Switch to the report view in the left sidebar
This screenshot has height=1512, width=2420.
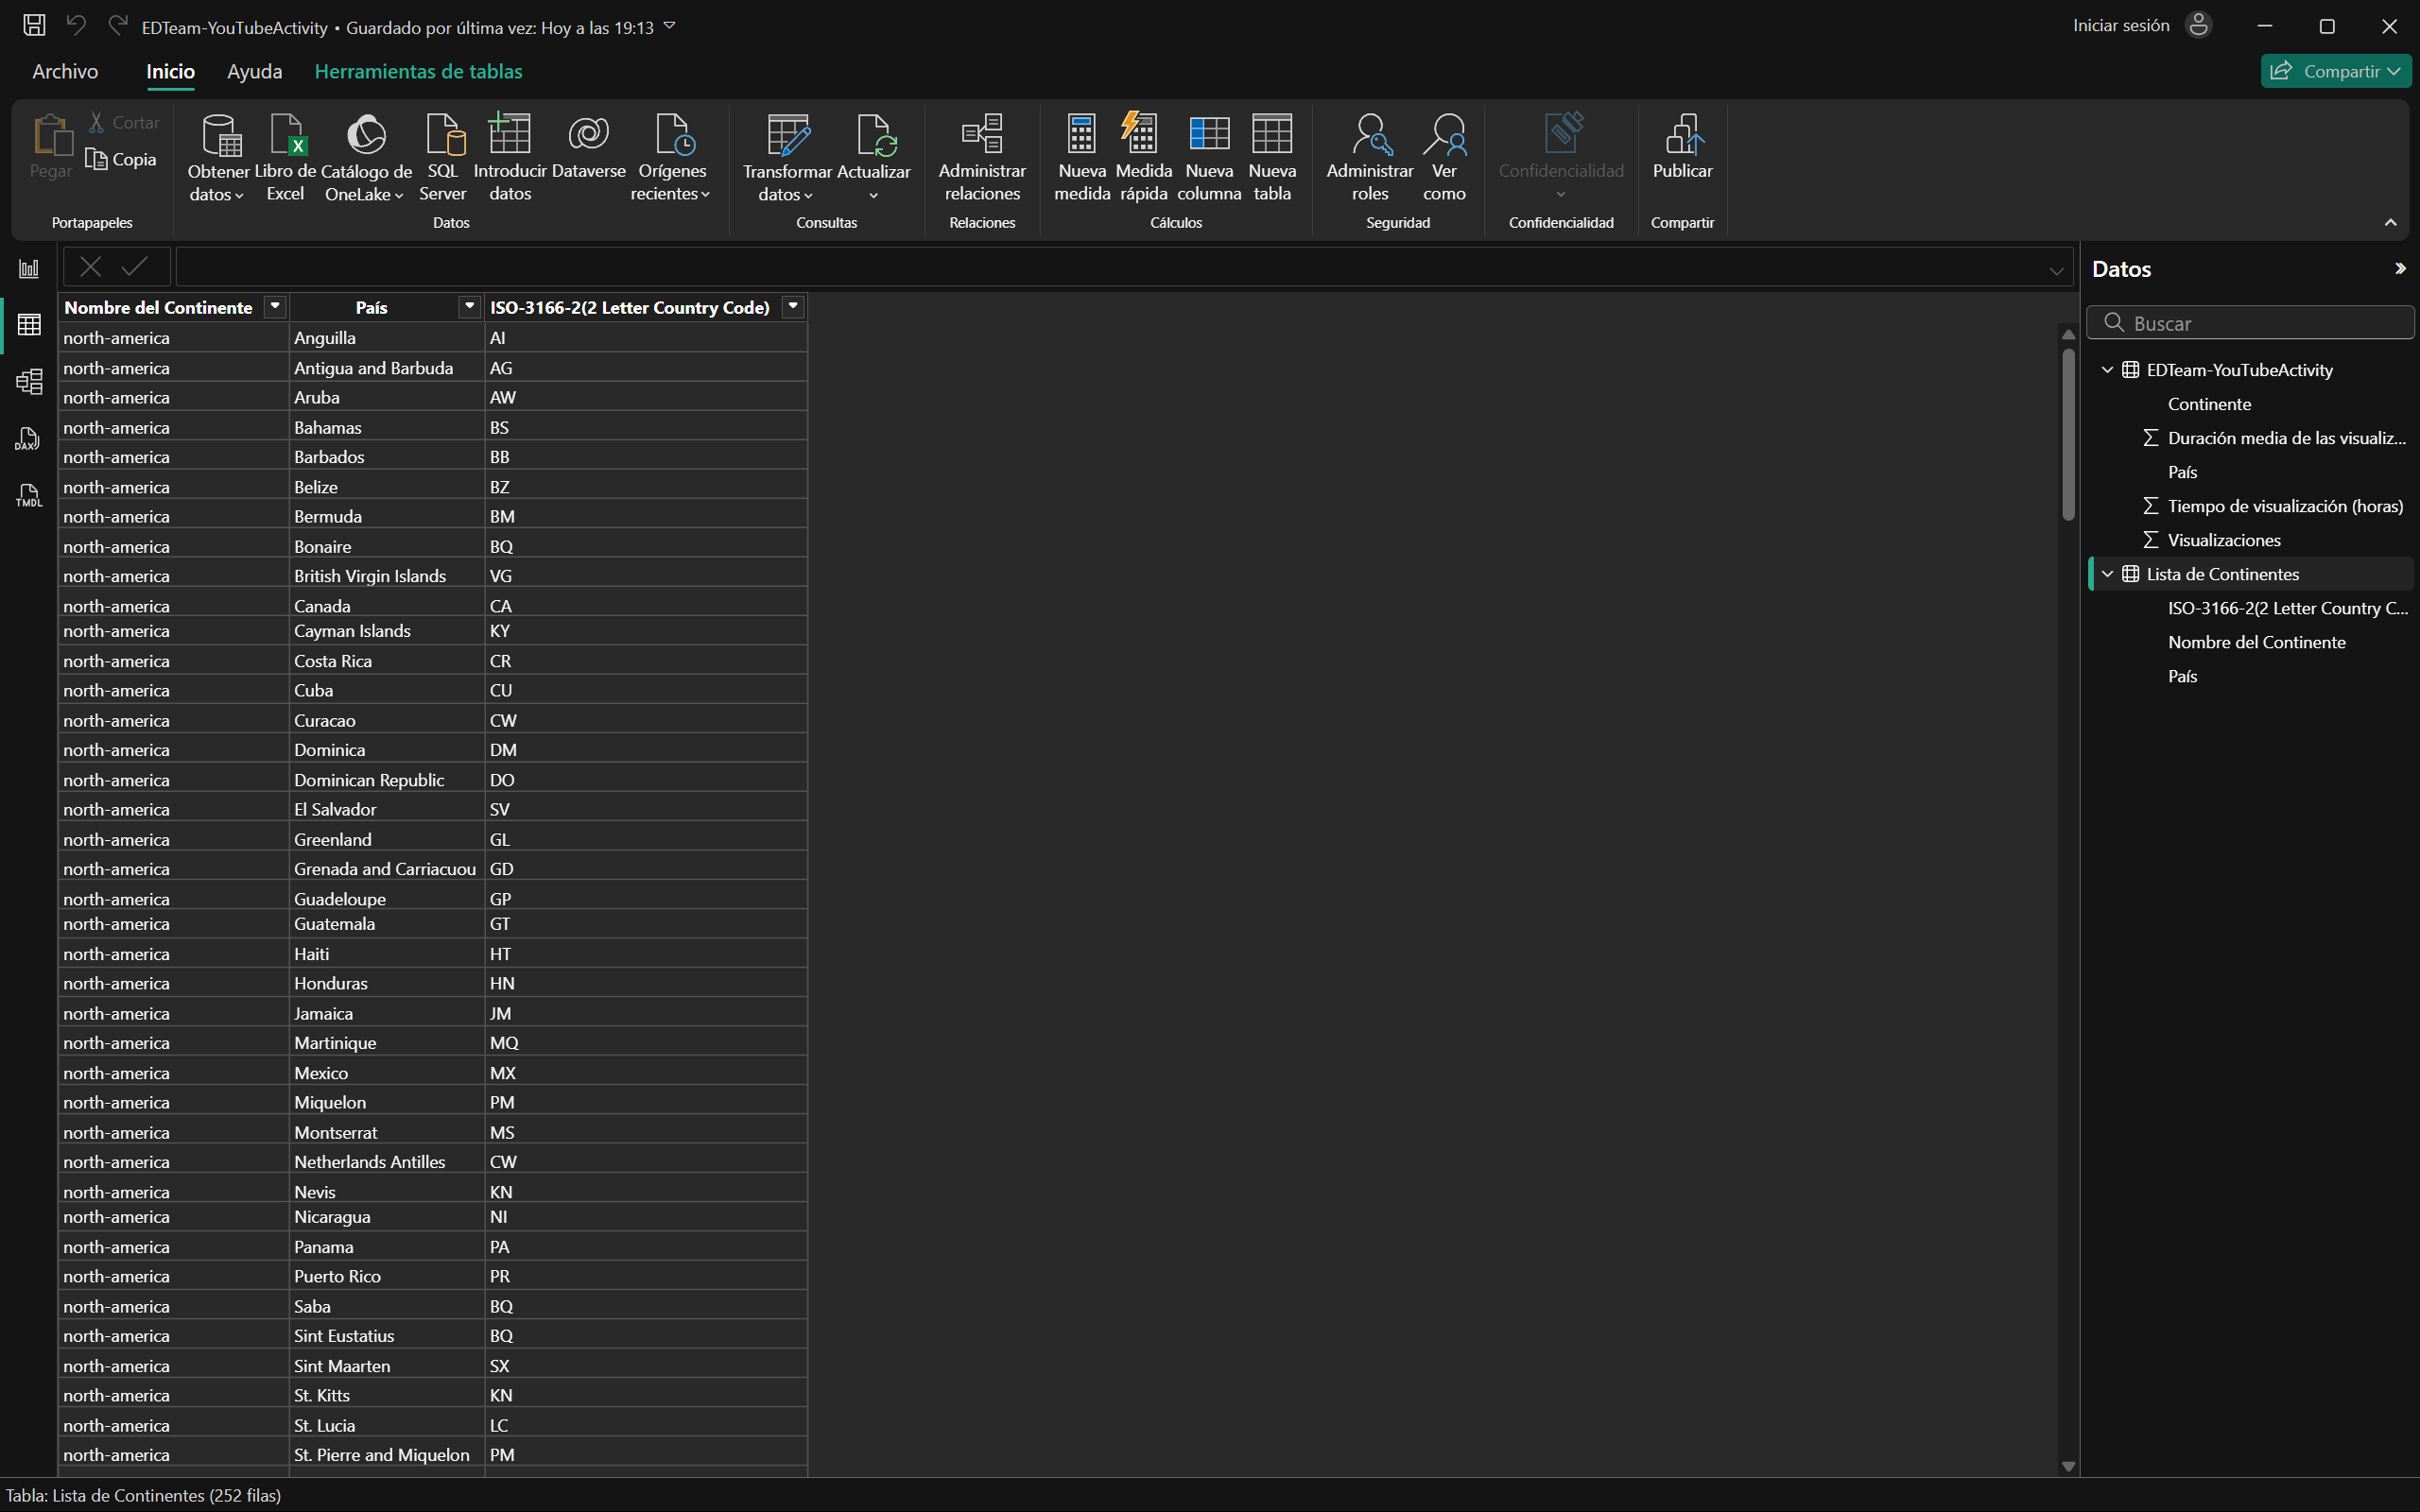click(29, 268)
